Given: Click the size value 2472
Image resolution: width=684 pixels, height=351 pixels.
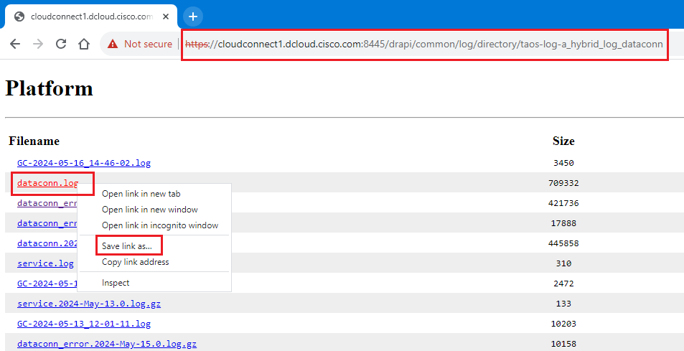Looking at the screenshot, I should tap(563, 284).
